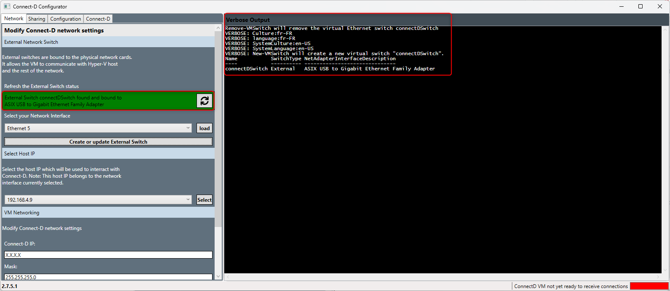Click the Connect-D Configurator app icon in title bar

click(x=7, y=6)
